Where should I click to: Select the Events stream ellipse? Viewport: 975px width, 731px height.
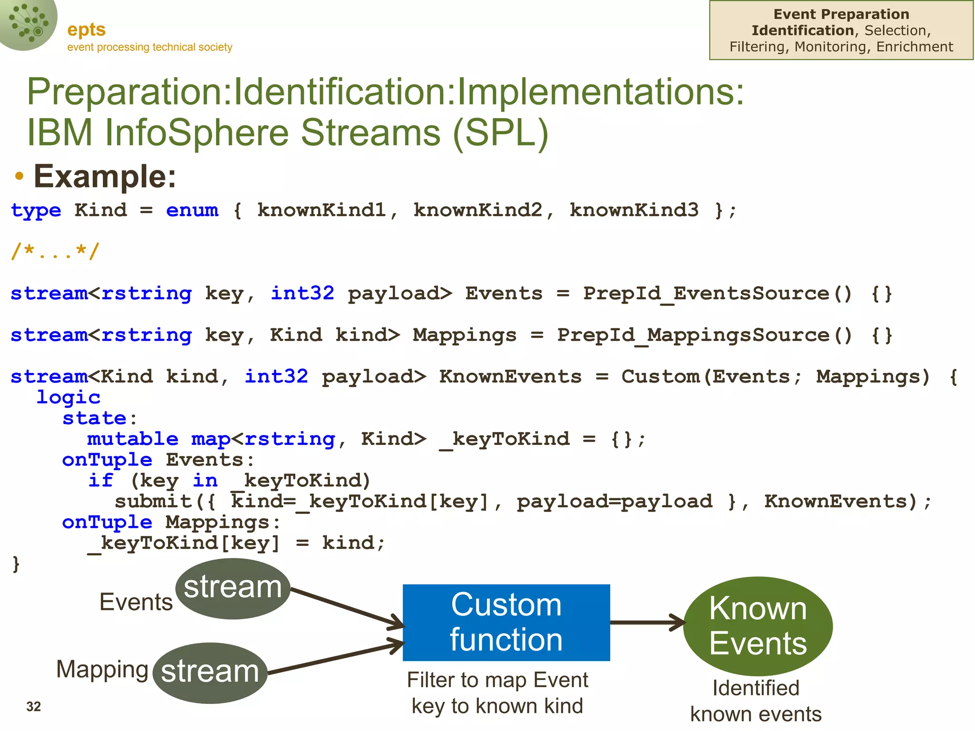[x=233, y=588]
